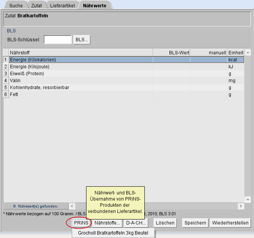
Task: Click the Wiederherstellen button
Action: [x=230, y=223]
